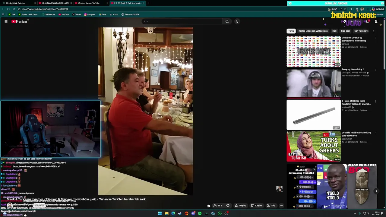Open WhatsApp from the taskbar
The image size is (386, 217).
[x=220, y=213]
